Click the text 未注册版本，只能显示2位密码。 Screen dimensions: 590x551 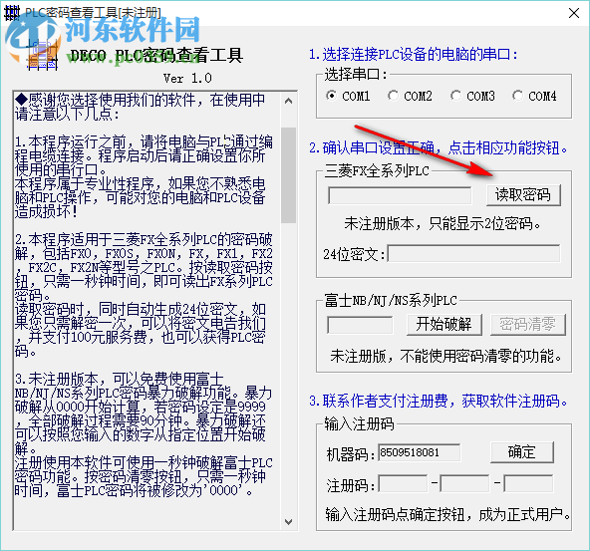(442, 224)
